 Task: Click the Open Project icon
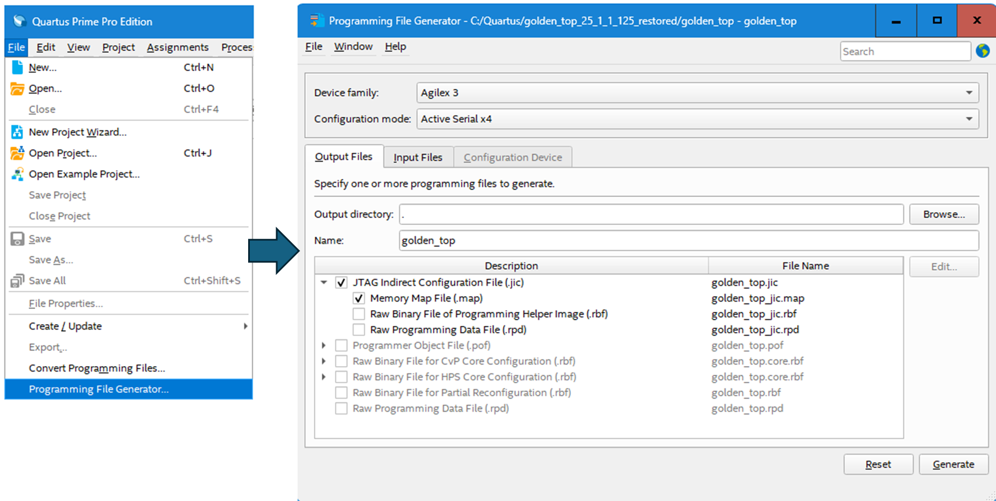17,153
